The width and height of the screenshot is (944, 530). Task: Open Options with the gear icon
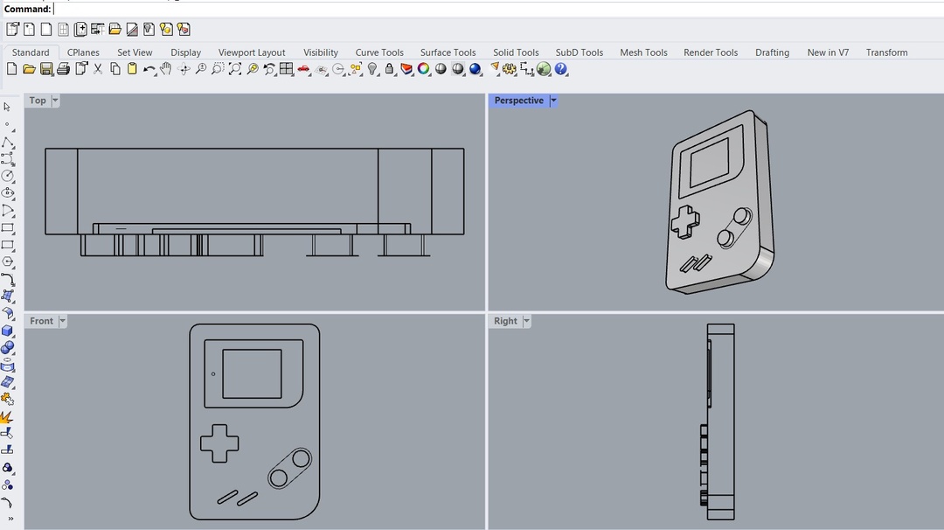click(510, 69)
